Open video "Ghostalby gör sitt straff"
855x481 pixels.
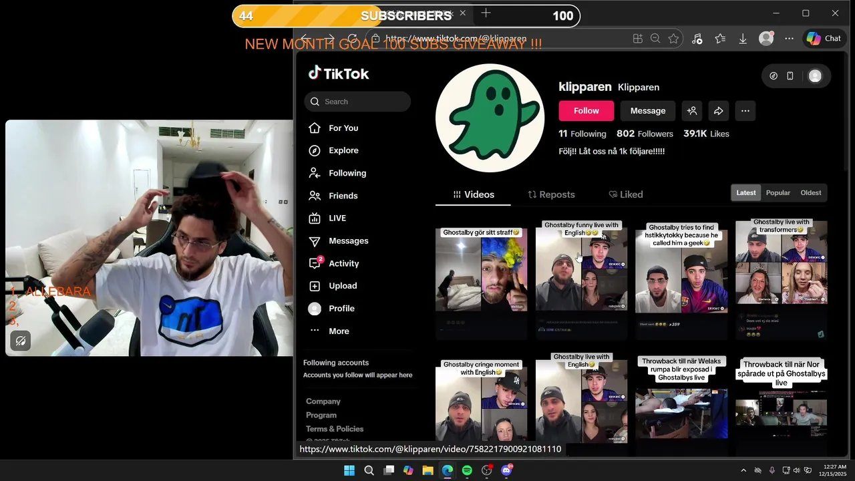482,281
